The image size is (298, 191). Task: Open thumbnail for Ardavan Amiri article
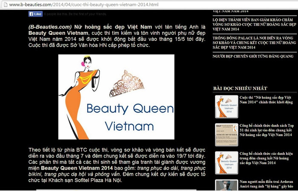pos(226,185)
